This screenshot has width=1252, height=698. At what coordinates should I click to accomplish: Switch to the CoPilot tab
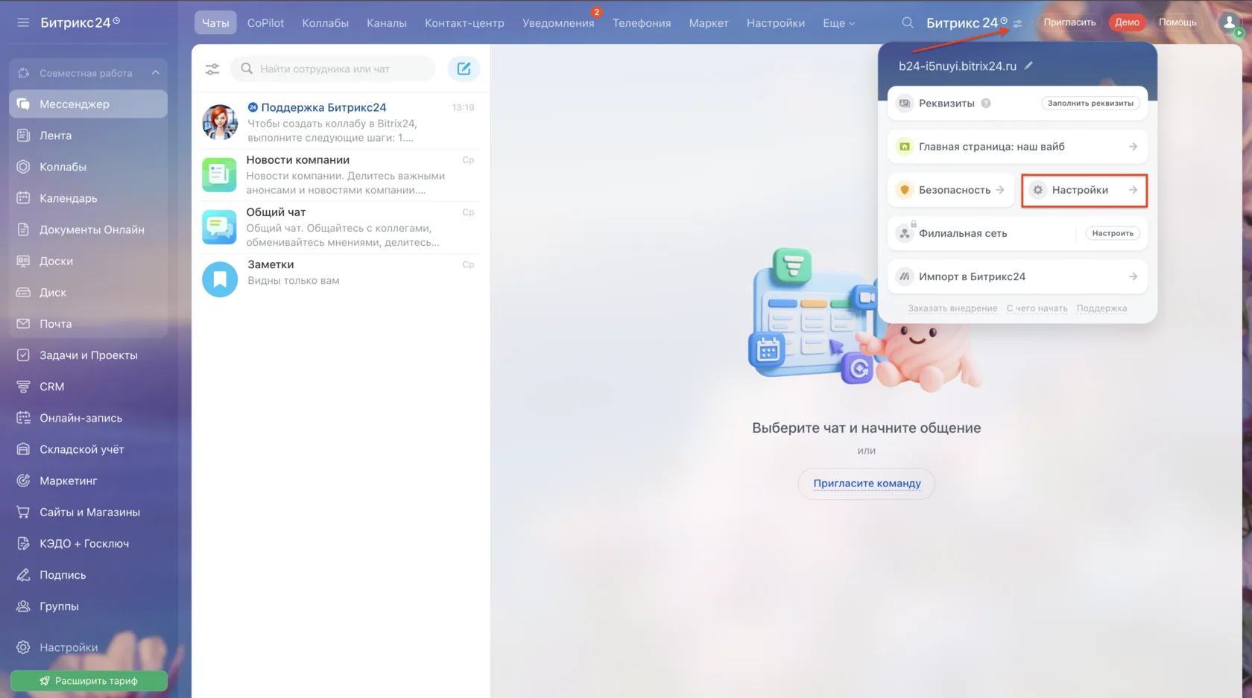[x=265, y=23]
